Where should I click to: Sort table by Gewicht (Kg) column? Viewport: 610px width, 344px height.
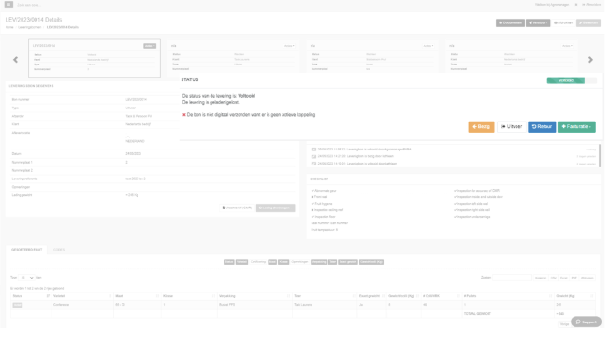(574, 296)
